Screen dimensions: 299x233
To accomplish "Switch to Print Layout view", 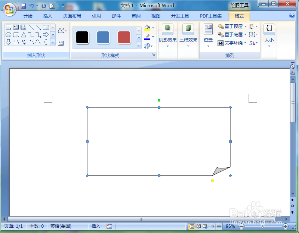I will click(192, 226).
